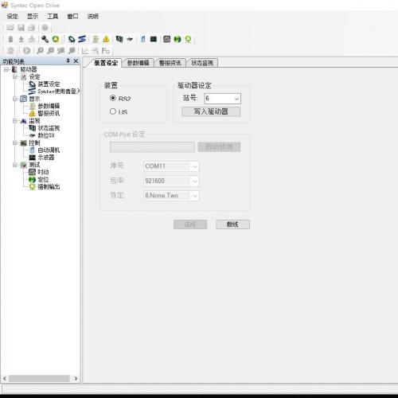This screenshot has width=398, height=398.
Task: Click the black oscilloscope toolbar icon
Action: (x=154, y=39)
